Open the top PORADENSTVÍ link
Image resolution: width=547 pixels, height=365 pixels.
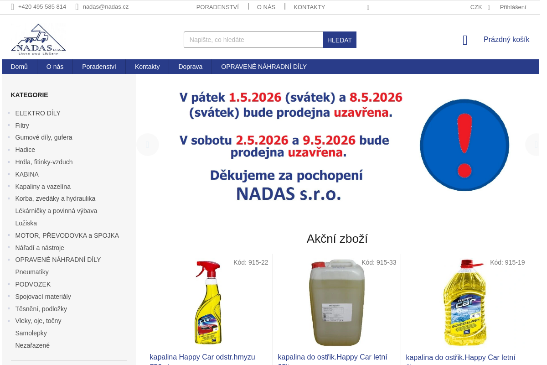point(217,7)
